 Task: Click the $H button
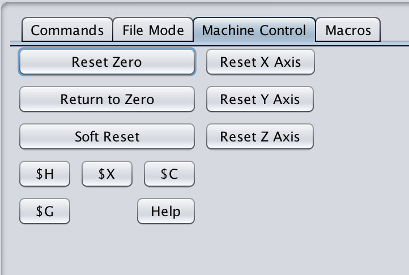point(45,174)
